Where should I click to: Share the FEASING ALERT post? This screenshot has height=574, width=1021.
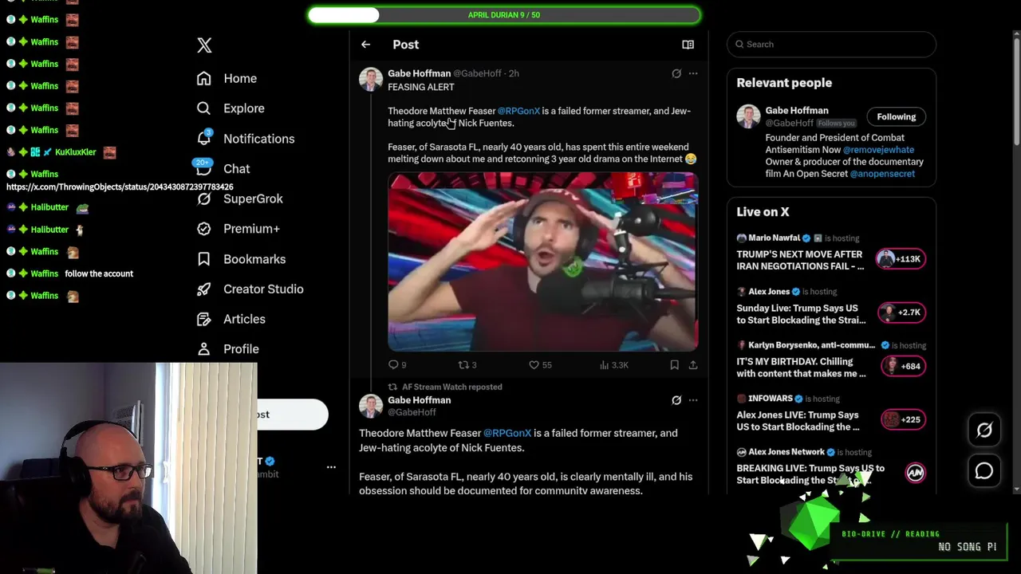click(693, 364)
